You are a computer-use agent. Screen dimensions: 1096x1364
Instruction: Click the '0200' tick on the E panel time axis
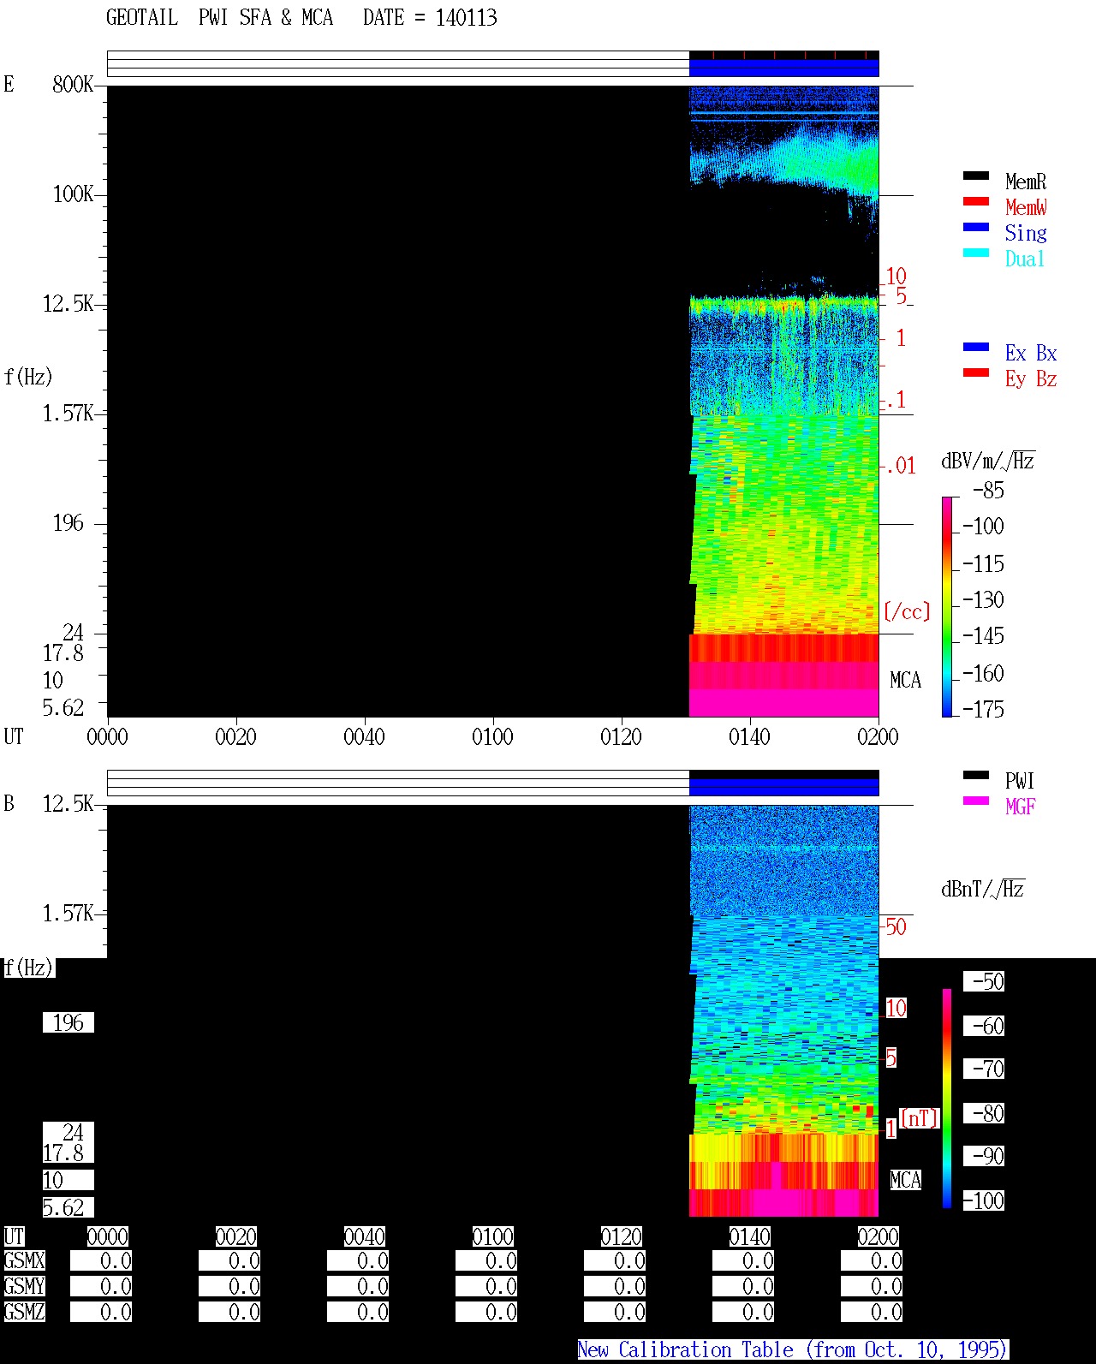[878, 737]
